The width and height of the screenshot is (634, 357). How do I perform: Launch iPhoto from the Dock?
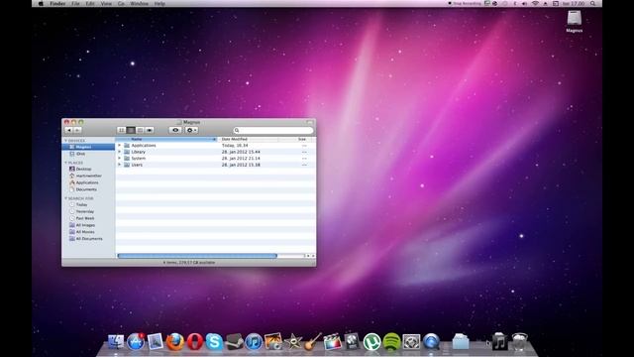273,342
